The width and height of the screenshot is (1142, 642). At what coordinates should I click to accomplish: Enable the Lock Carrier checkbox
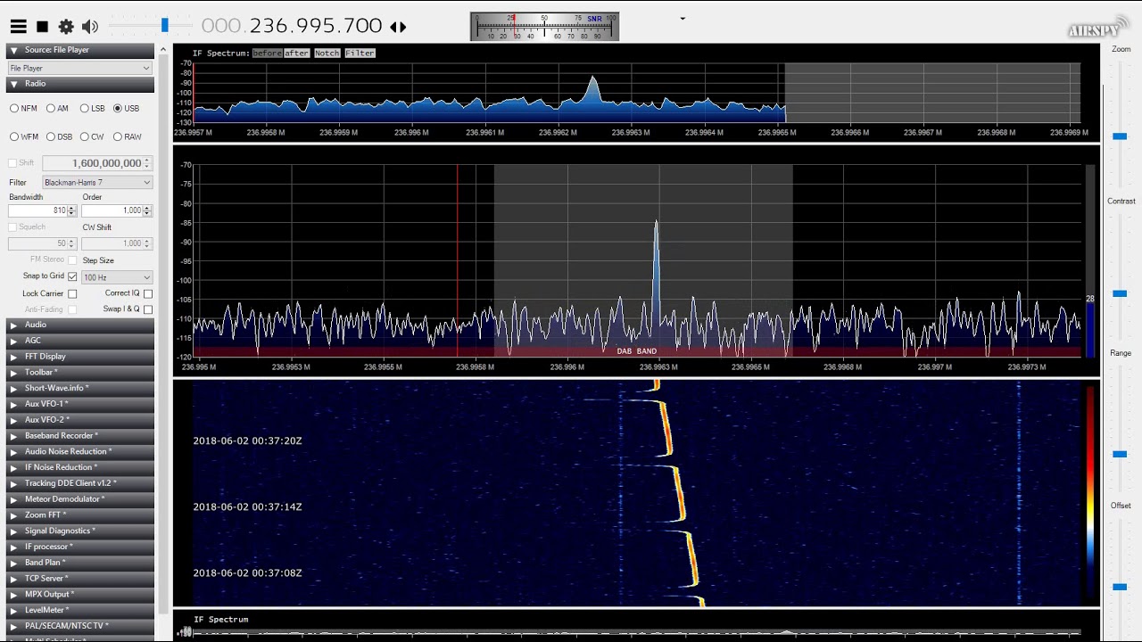72,293
